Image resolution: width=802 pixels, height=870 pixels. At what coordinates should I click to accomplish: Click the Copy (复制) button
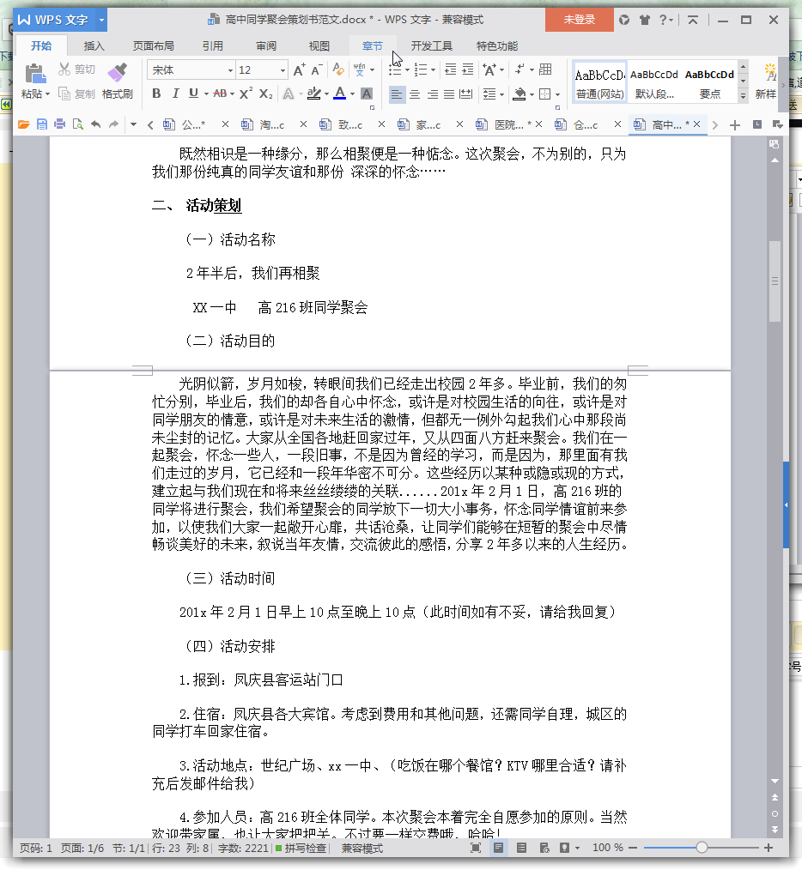[x=77, y=94]
